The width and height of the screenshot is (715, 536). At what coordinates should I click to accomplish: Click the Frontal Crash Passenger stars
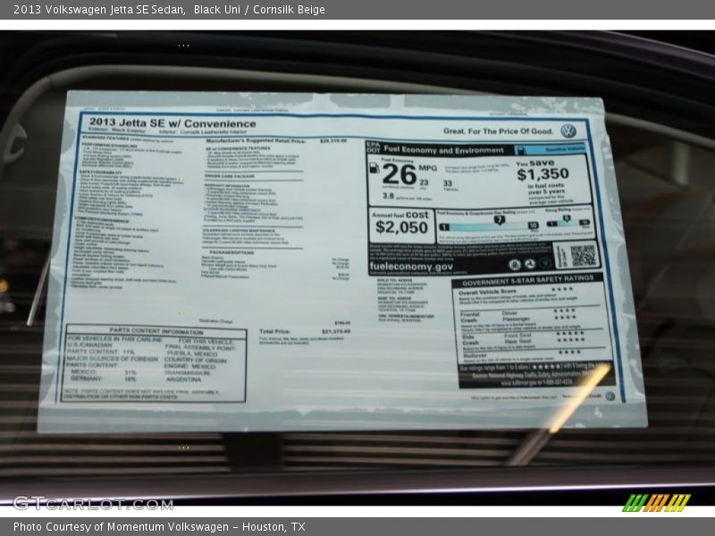coord(565,317)
